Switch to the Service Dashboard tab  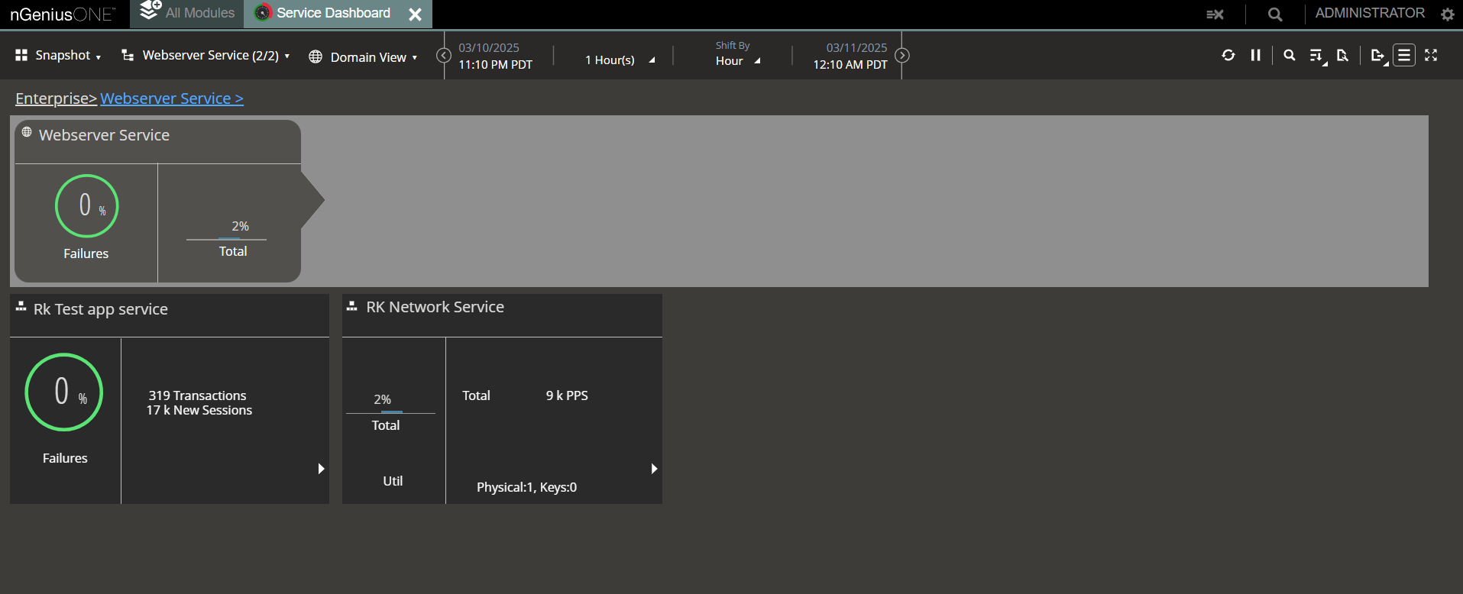333,13
